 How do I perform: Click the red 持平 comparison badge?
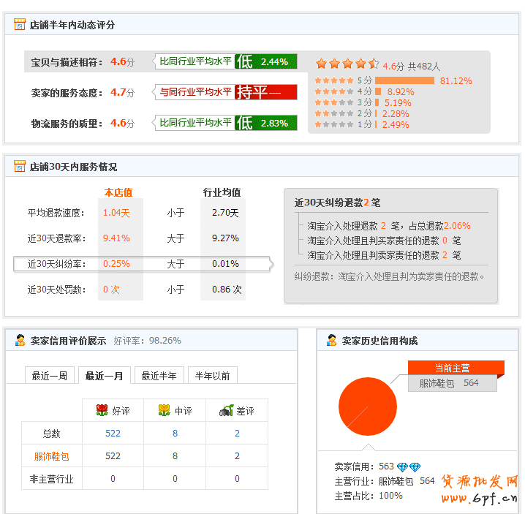pyautogui.click(x=266, y=92)
